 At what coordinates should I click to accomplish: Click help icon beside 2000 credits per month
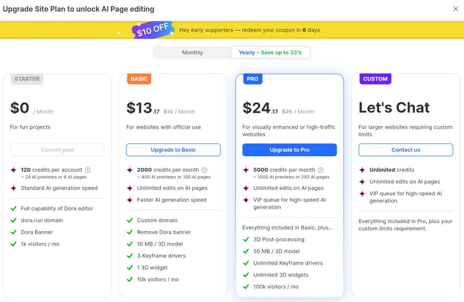[204, 170]
